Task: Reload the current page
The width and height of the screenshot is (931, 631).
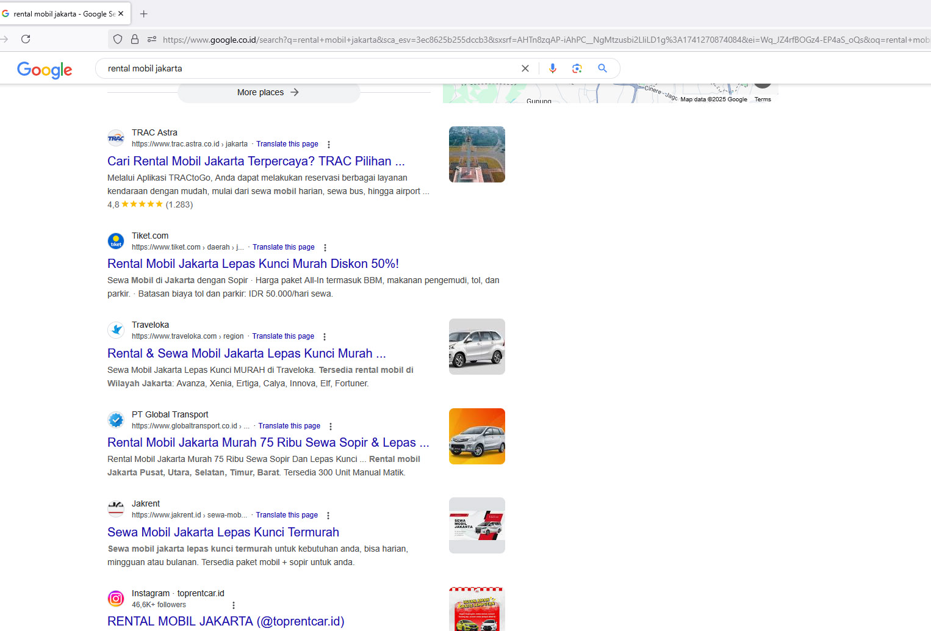Action: (x=26, y=39)
